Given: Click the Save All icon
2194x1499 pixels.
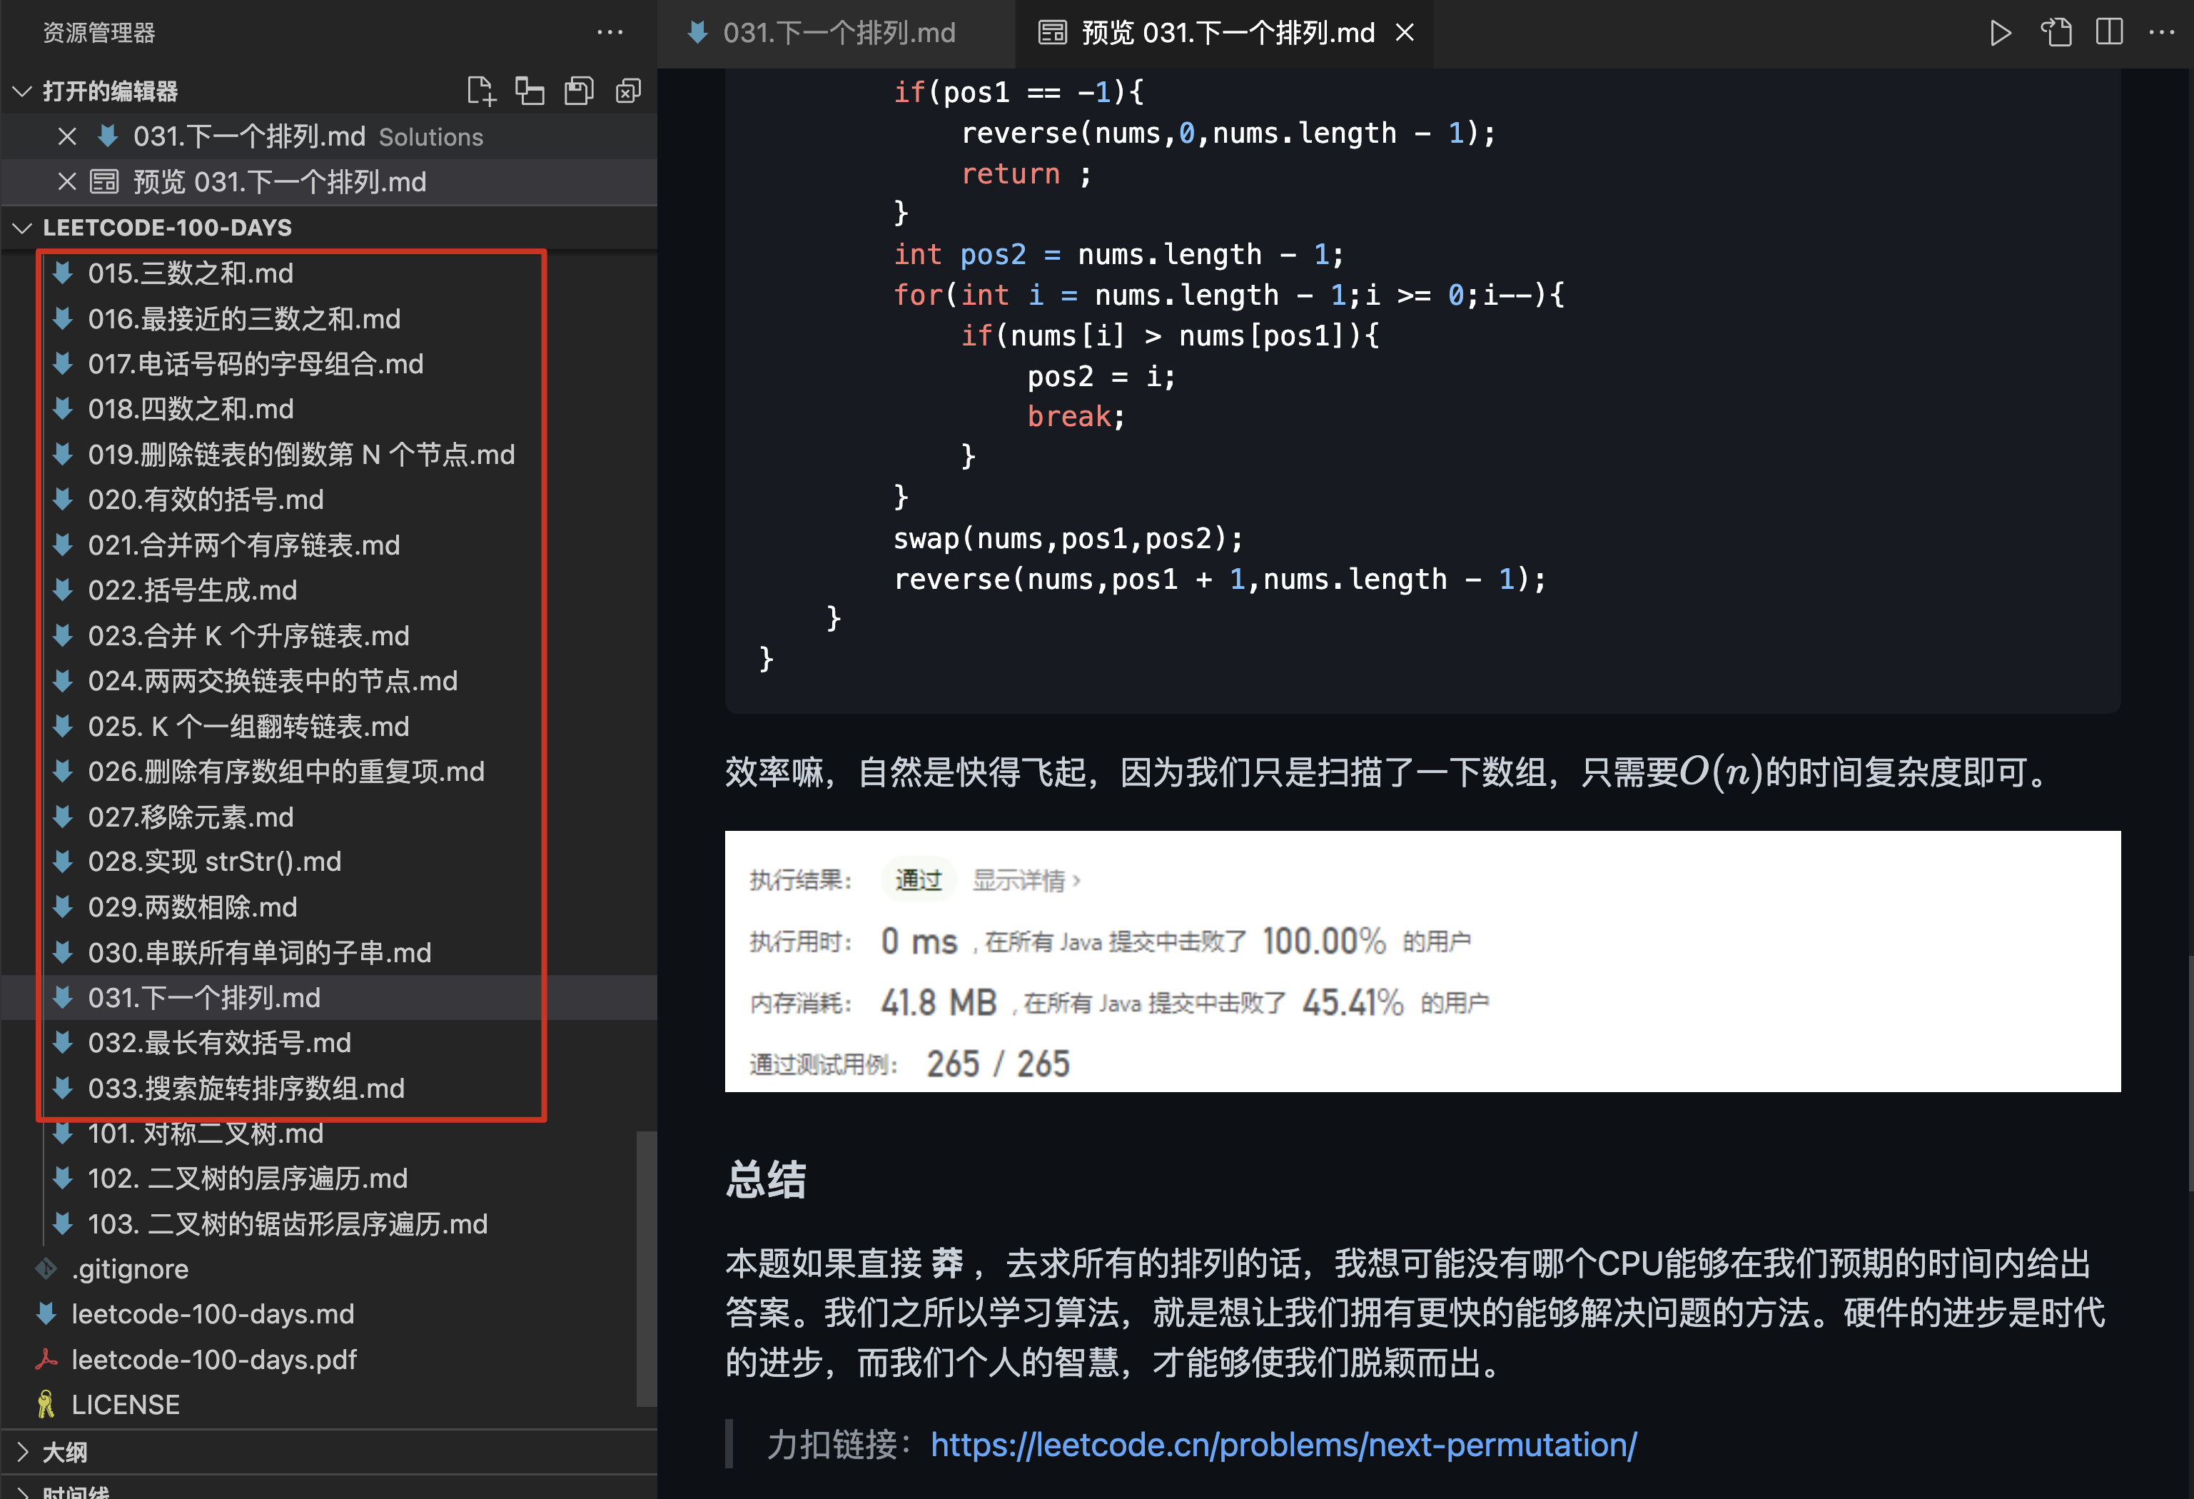Looking at the screenshot, I should (x=579, y=91).
